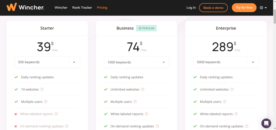Click Business Daily ranking updates text
This screenshot has height=130, width=276.
click(127, 77)
